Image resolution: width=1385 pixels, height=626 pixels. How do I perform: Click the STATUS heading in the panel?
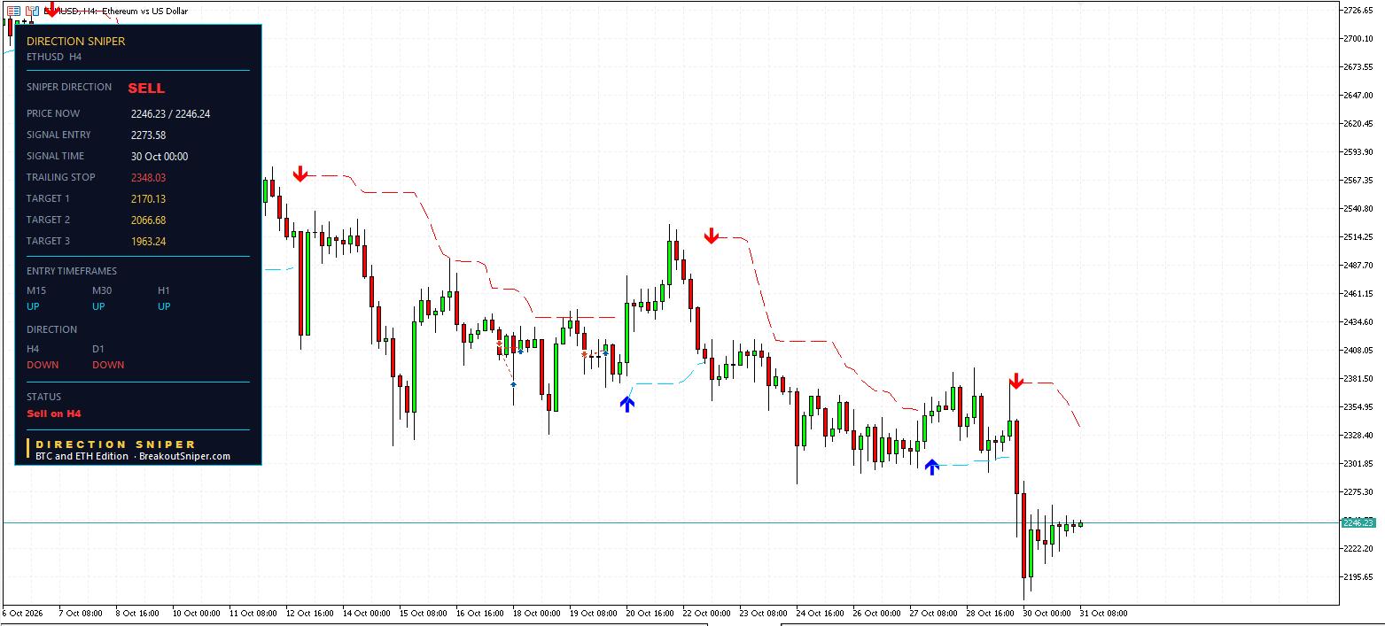(x=43, y=397)
